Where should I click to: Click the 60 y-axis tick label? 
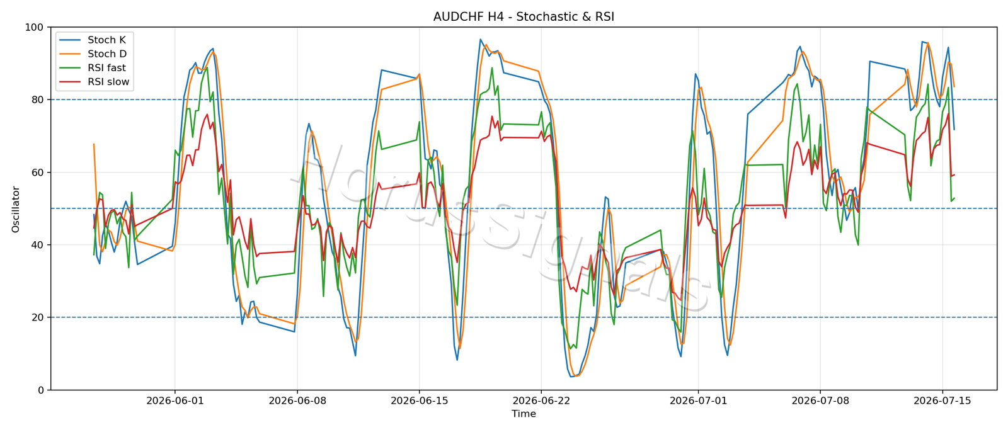coord(38,173)
